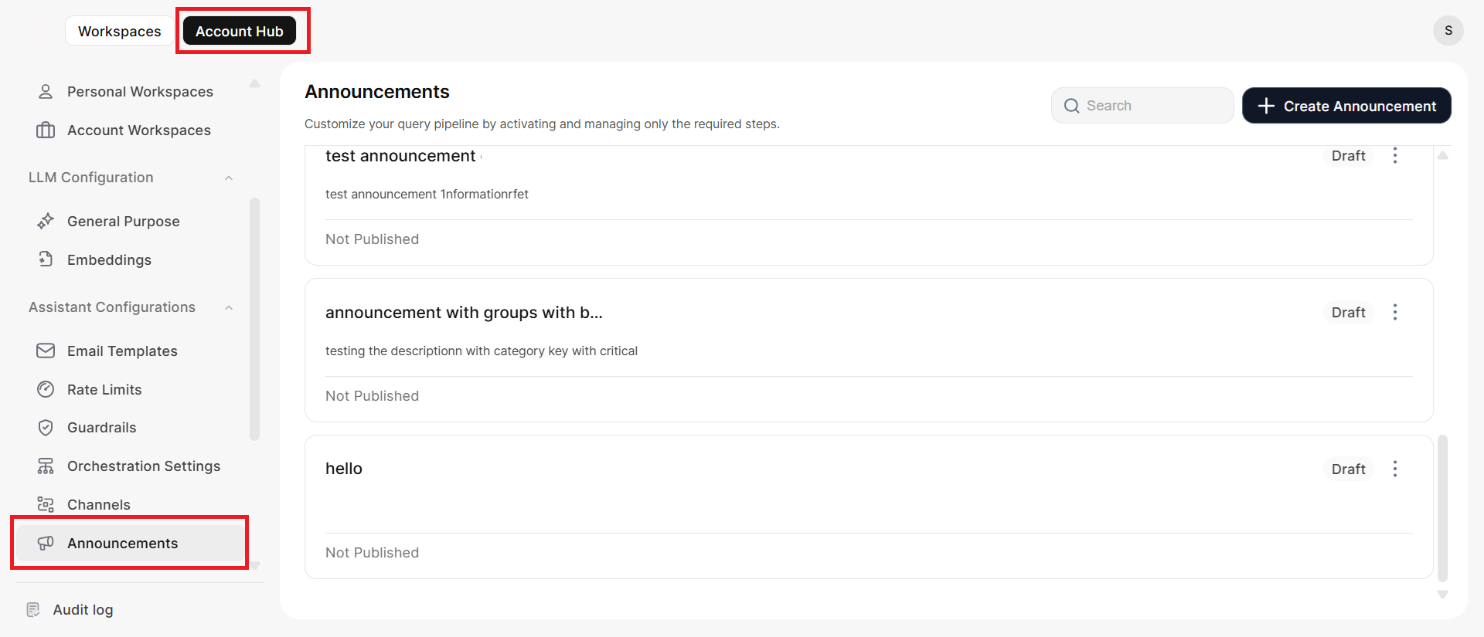Collapse the LLM Configuration section

coord(229,178)
